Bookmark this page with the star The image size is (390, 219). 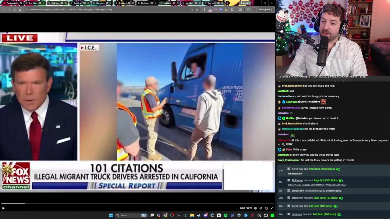197,9
